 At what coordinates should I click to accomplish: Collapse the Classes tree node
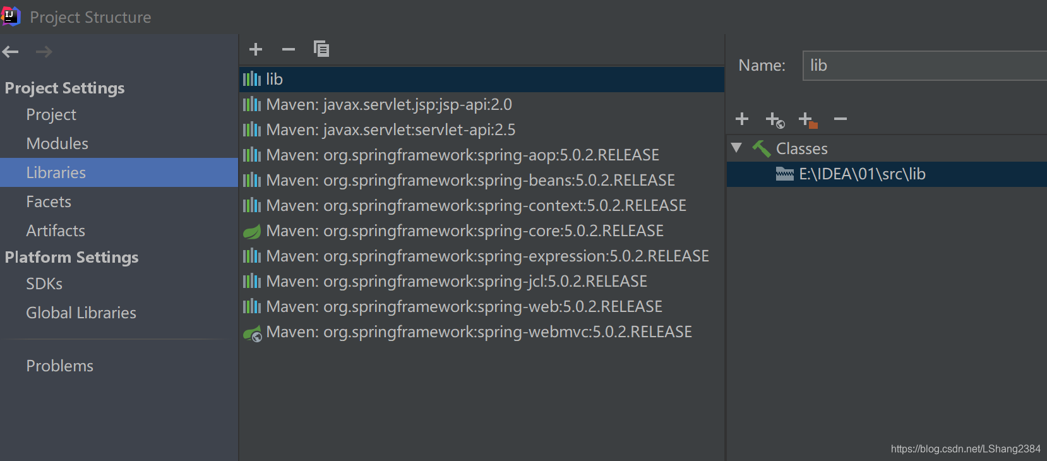(736, 148)
